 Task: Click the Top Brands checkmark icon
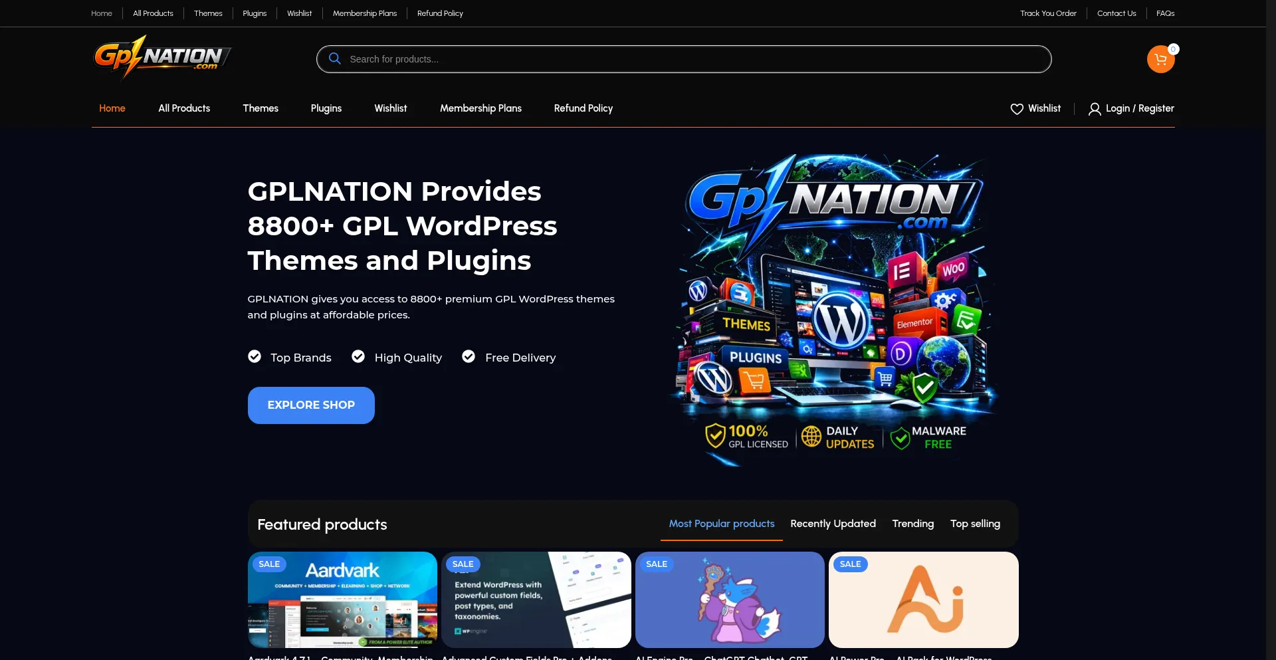click(255, 357)
